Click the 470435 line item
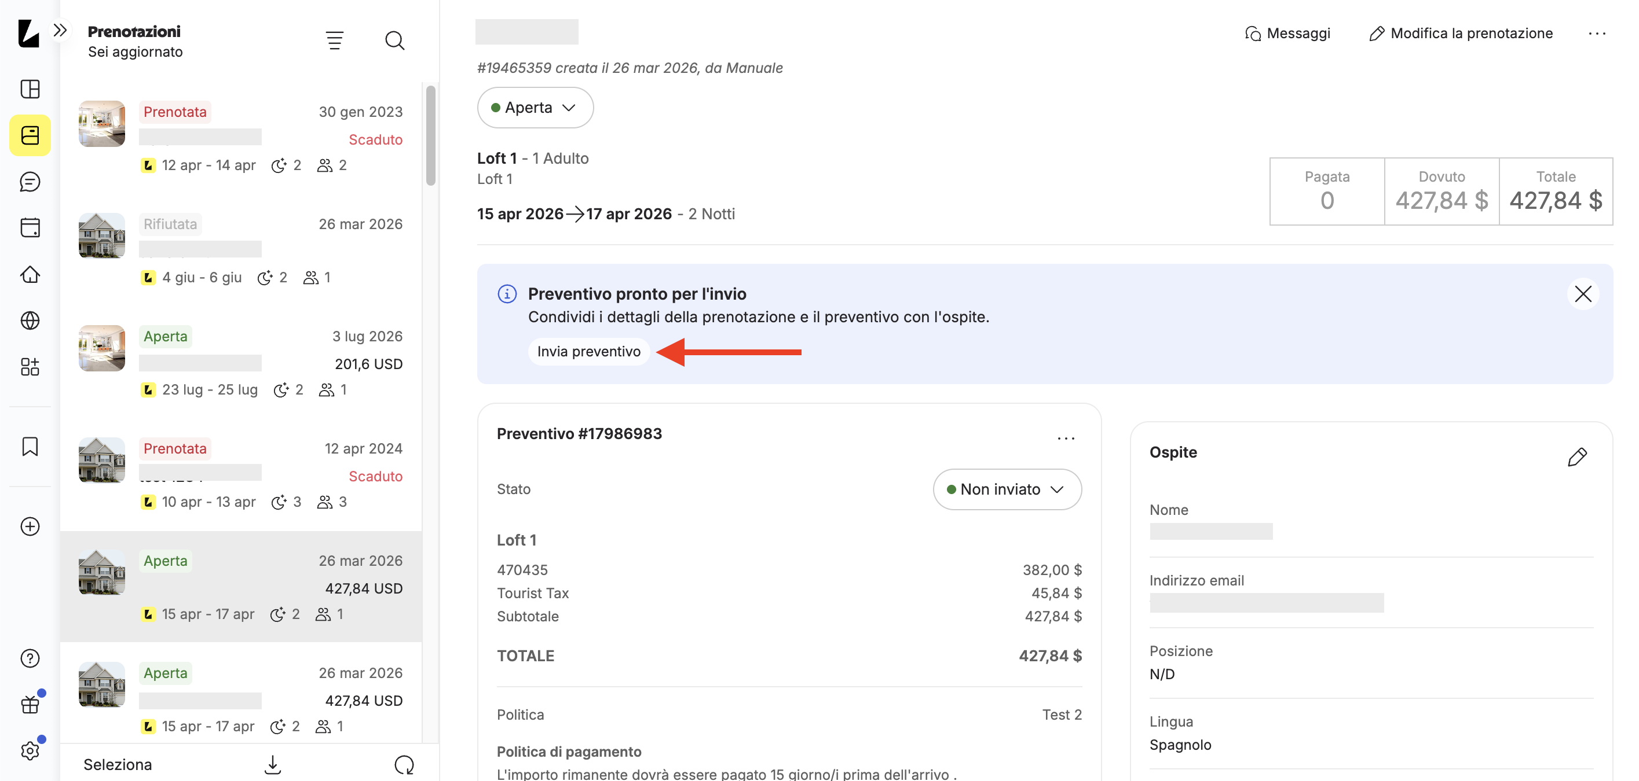Image resolution: width=1639 pixels, height=781 pixels. click(789, 570)
